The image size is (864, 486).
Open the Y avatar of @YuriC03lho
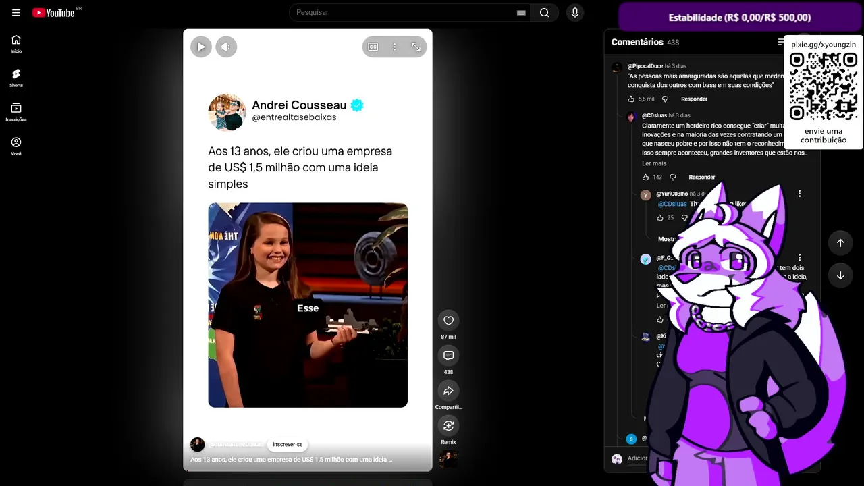[646, 196]
